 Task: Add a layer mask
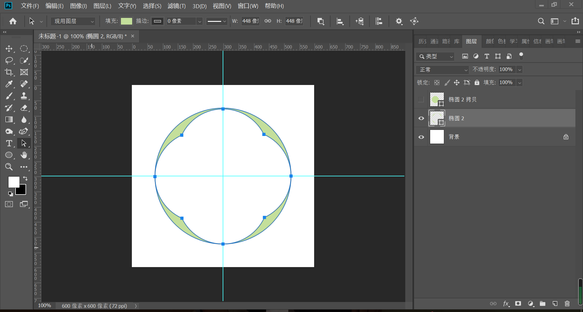(518, 304)
